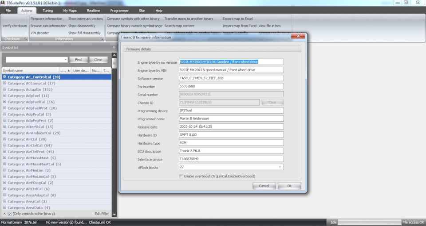Click Engine type by sw version field
The image size is (426, 226).
tap(231, 62)
